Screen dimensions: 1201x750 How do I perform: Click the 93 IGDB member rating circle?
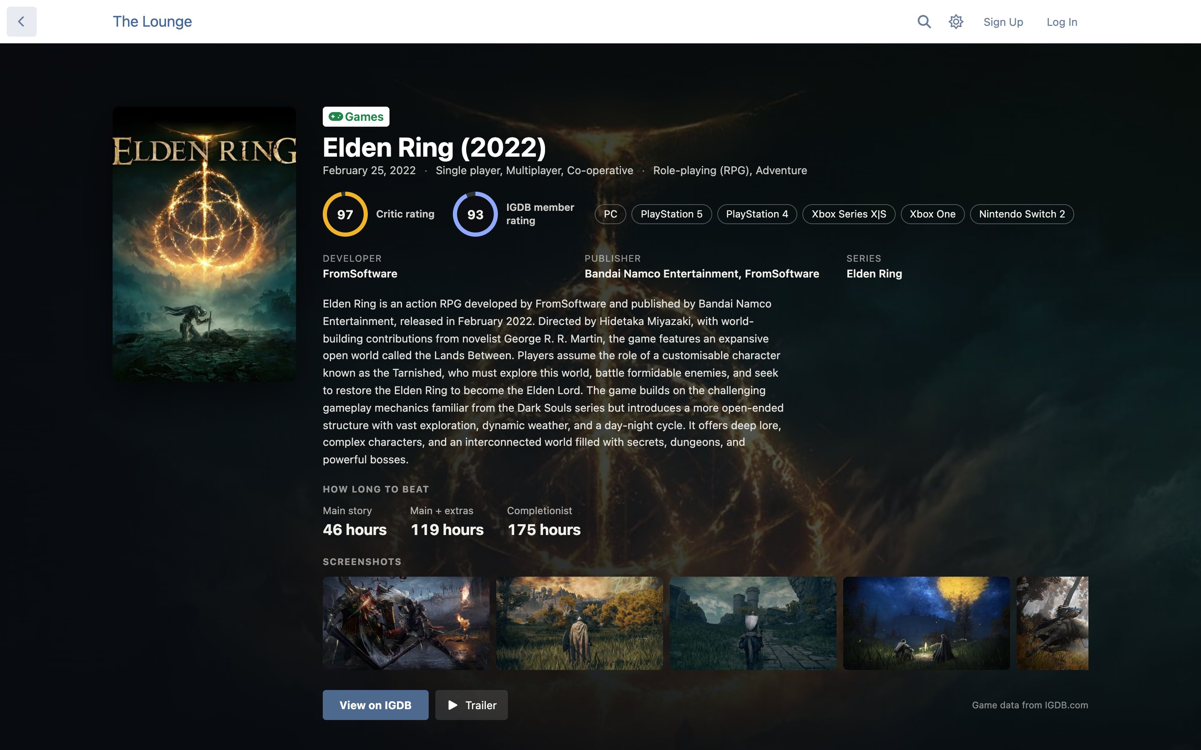(x=475, y=214)
